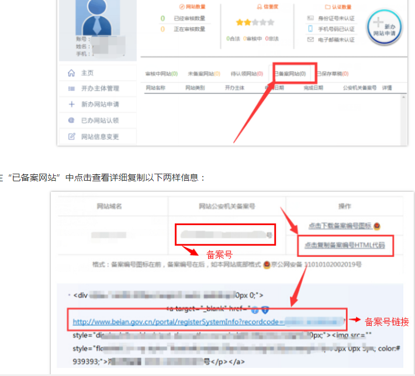Switch to the 审核中网站 tab
Screen dimensions: 415x376
(x=161, y=74)
